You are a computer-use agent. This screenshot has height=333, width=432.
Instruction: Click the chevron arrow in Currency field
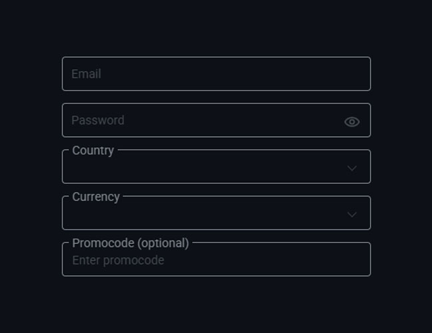tap(352, 214)
